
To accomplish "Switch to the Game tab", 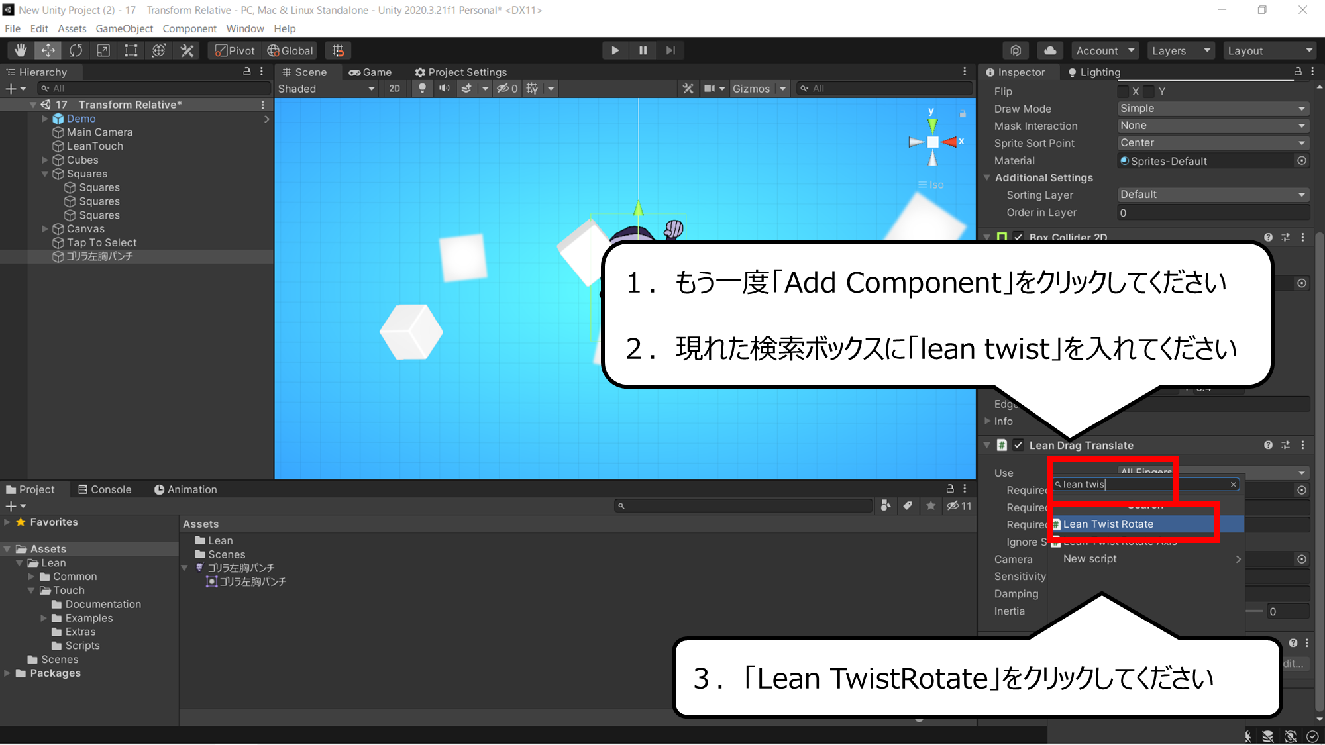I will pos(370,72).
